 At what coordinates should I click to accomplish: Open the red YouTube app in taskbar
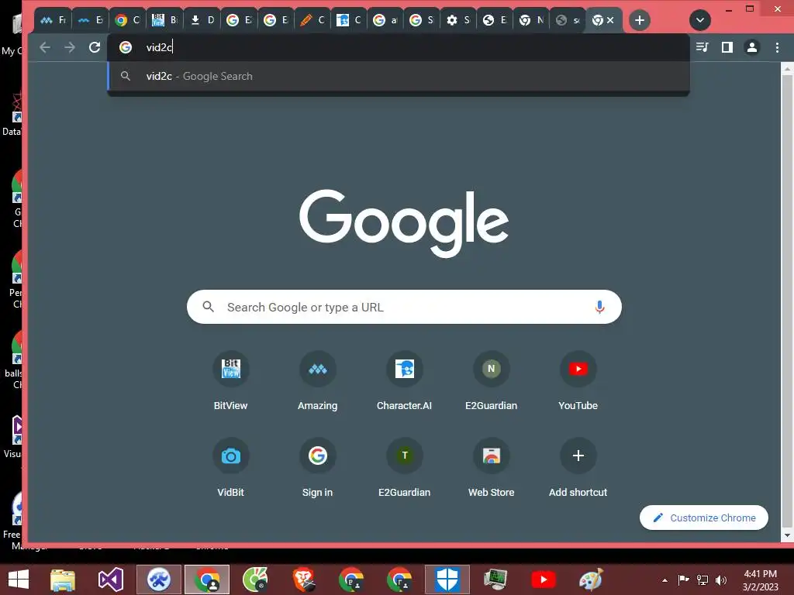(544, 580)
